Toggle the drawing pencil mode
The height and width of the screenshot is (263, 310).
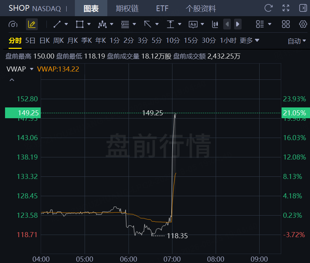coord(32,24)
